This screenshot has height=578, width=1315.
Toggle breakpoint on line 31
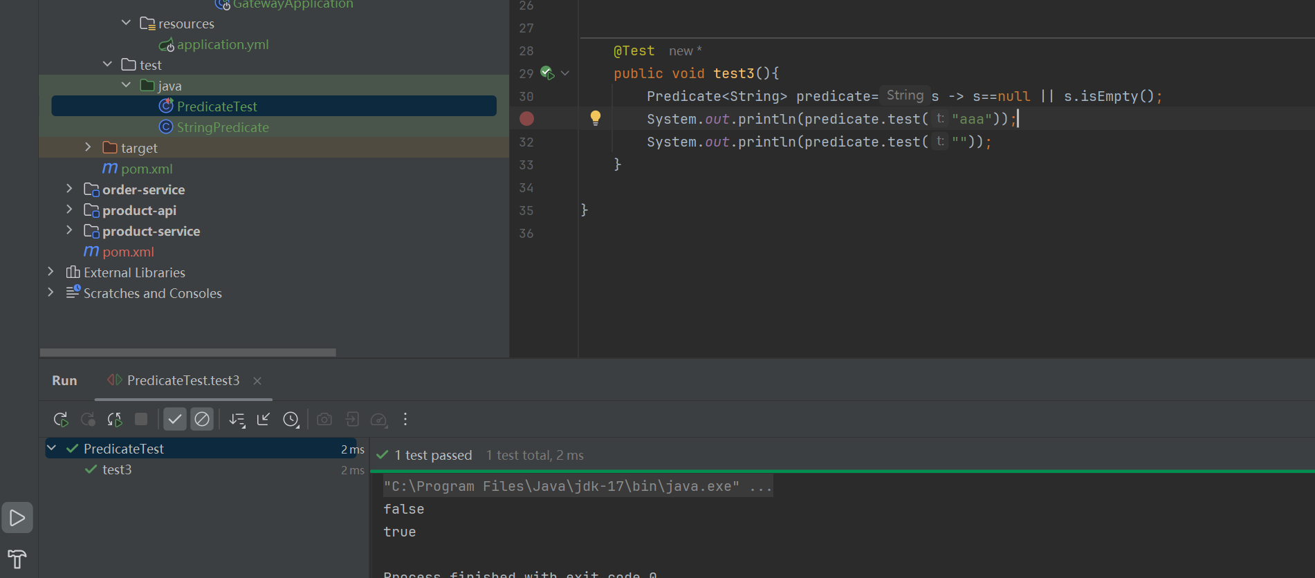point(526,119)
